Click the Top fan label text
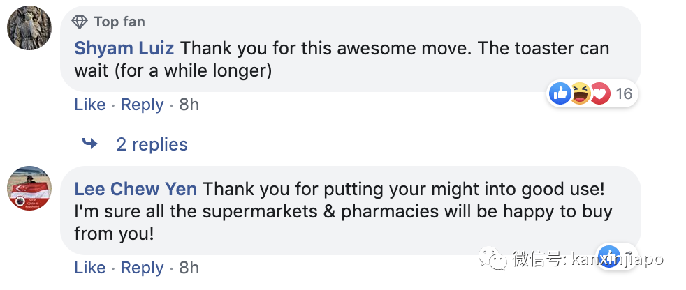Viewport: 686px width, 290px height. [119, 22]
